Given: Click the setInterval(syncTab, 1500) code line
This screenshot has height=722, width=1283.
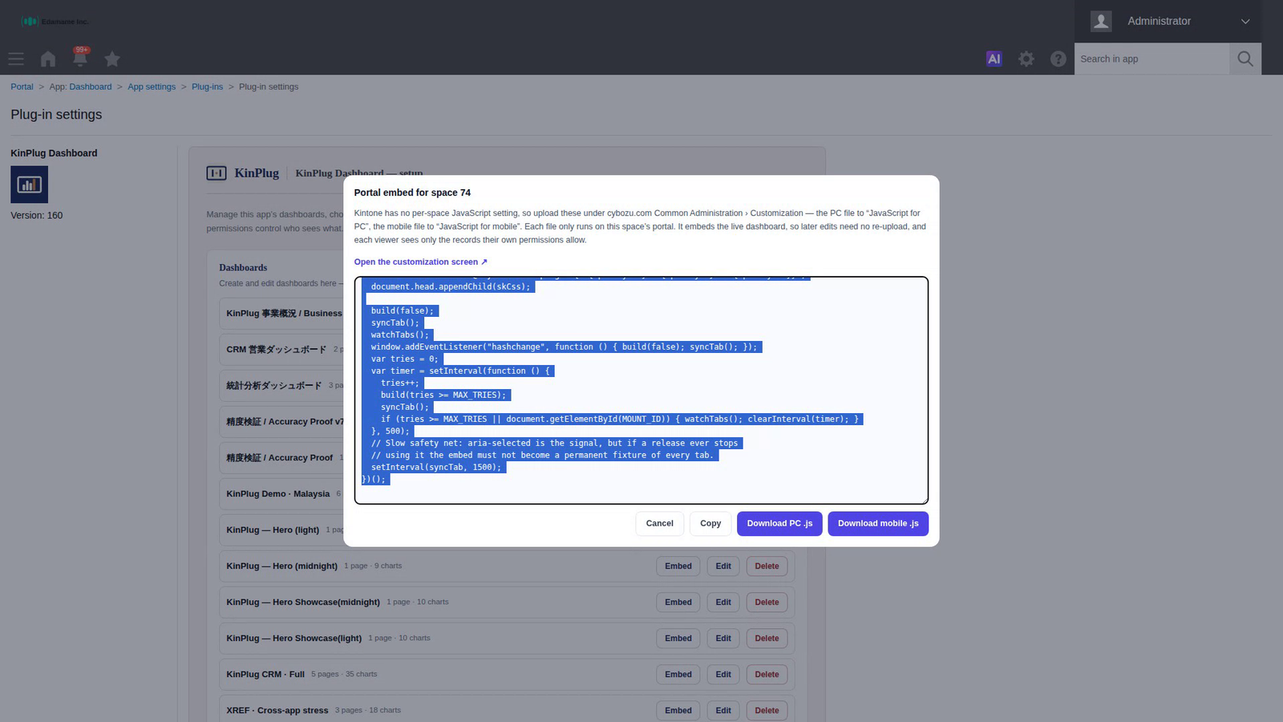Looking at the screenshot, I should (436, 467).
